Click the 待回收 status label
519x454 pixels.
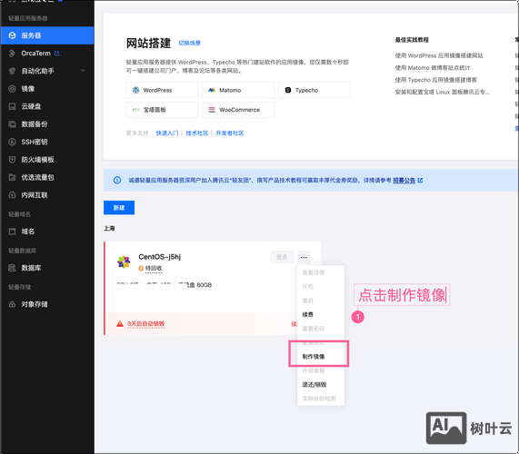coord(154,268)
